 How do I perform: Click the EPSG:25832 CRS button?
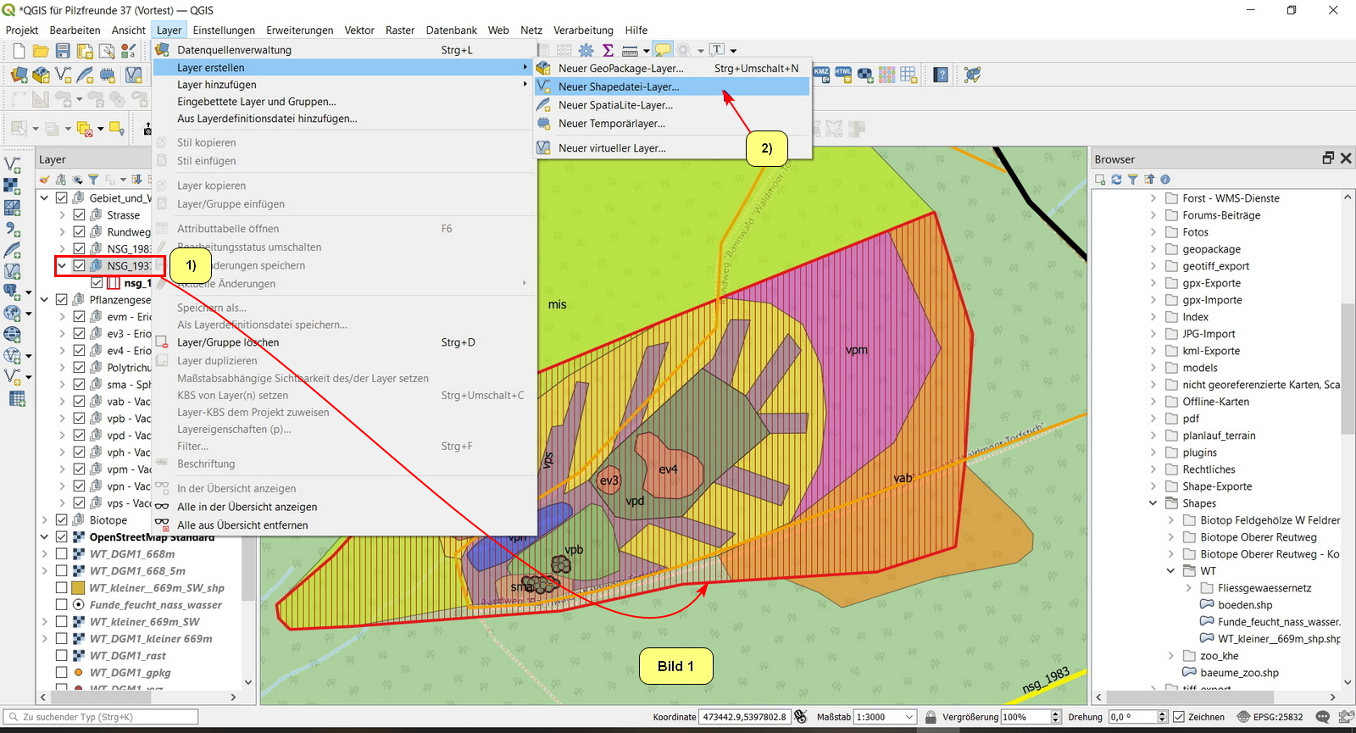[x=1270, y=717]
